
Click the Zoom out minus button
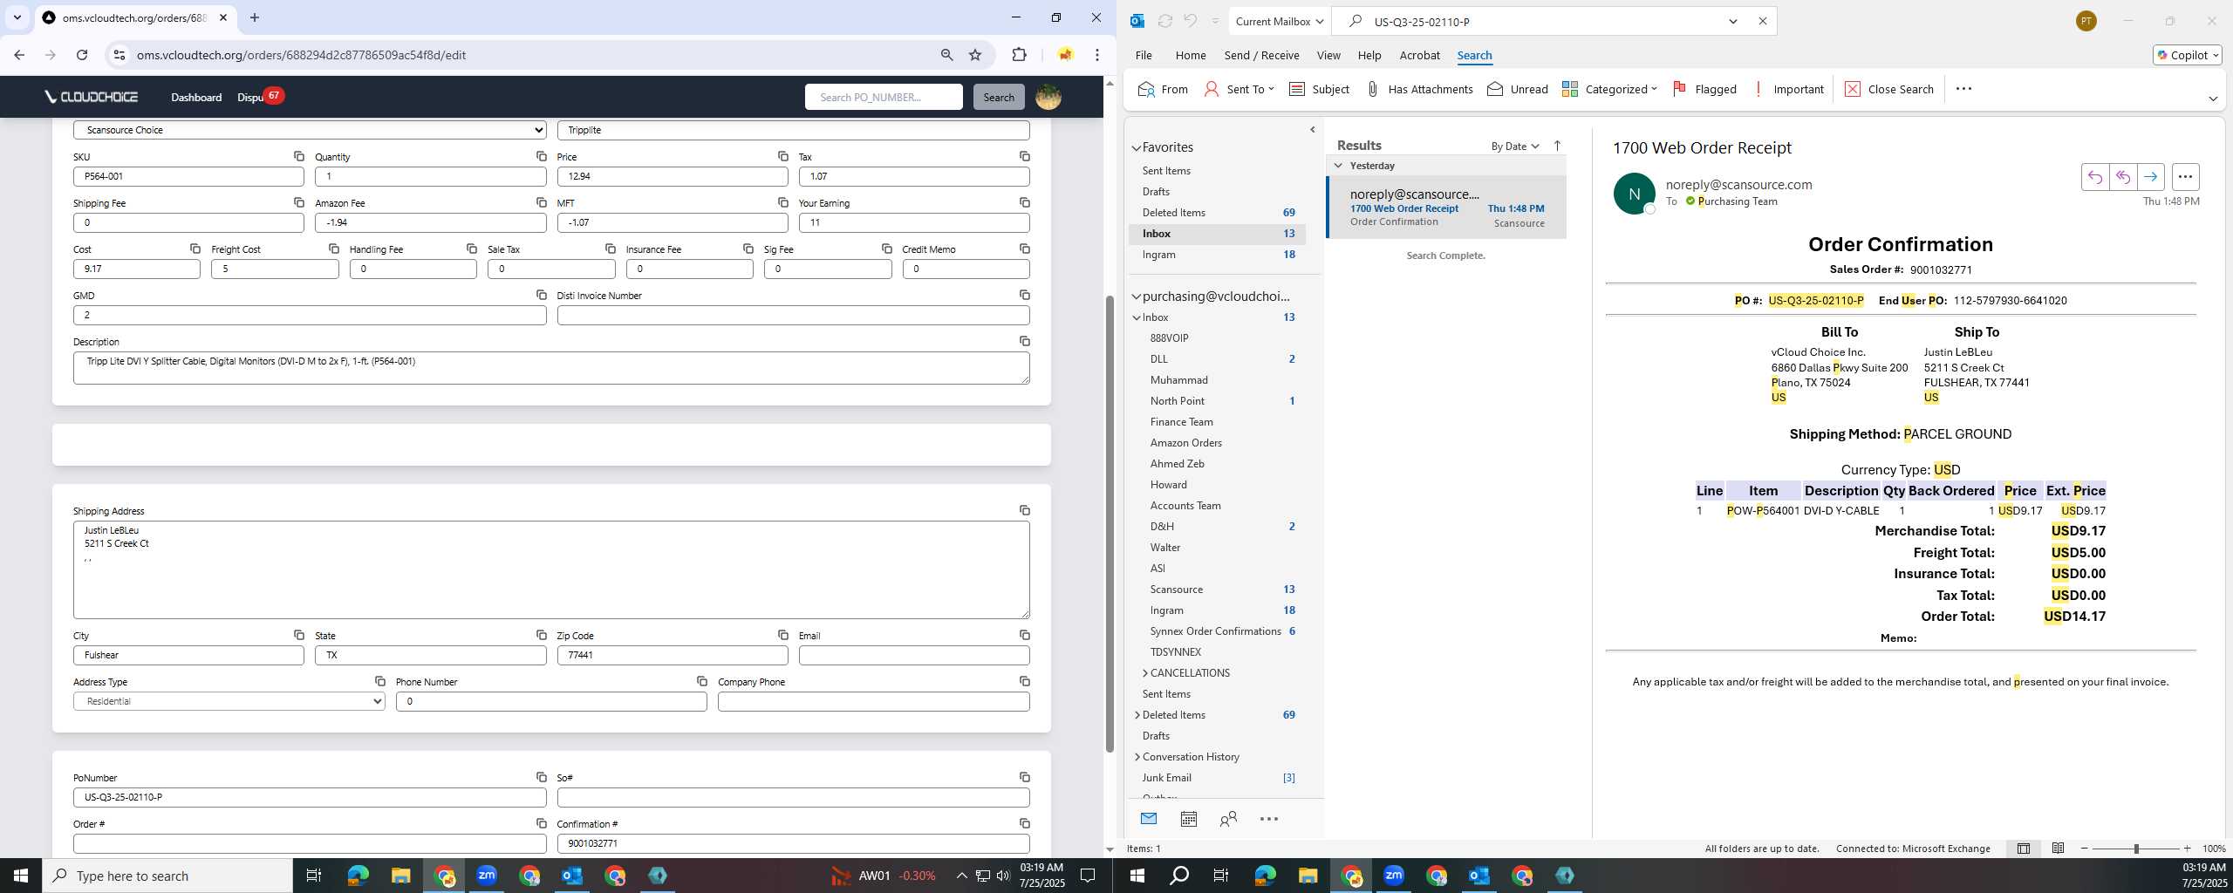[x=2085, y=849]
